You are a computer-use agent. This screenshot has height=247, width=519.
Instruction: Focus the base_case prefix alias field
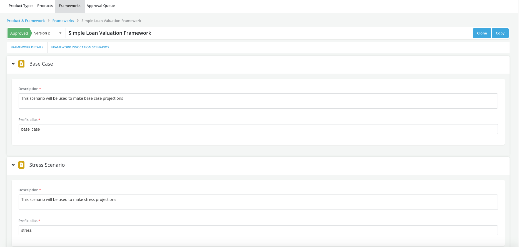tap(258, 129)
